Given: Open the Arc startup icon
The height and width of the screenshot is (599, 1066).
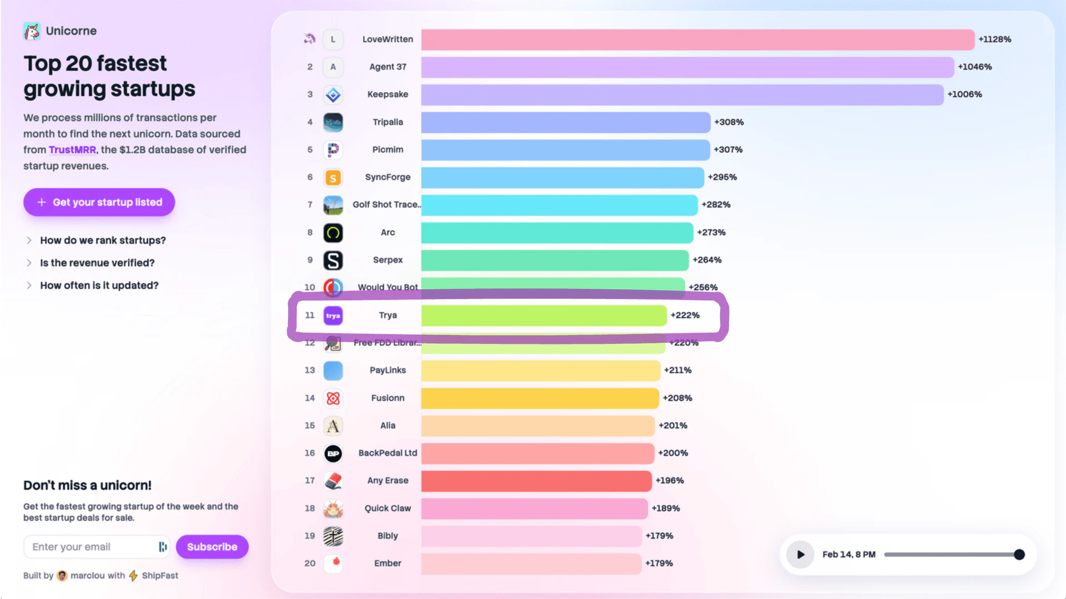Looking at the screenshot, I should (x=333, y=233).
